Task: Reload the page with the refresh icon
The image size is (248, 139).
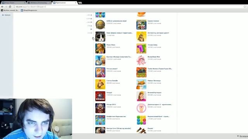Action: (10, 7)
